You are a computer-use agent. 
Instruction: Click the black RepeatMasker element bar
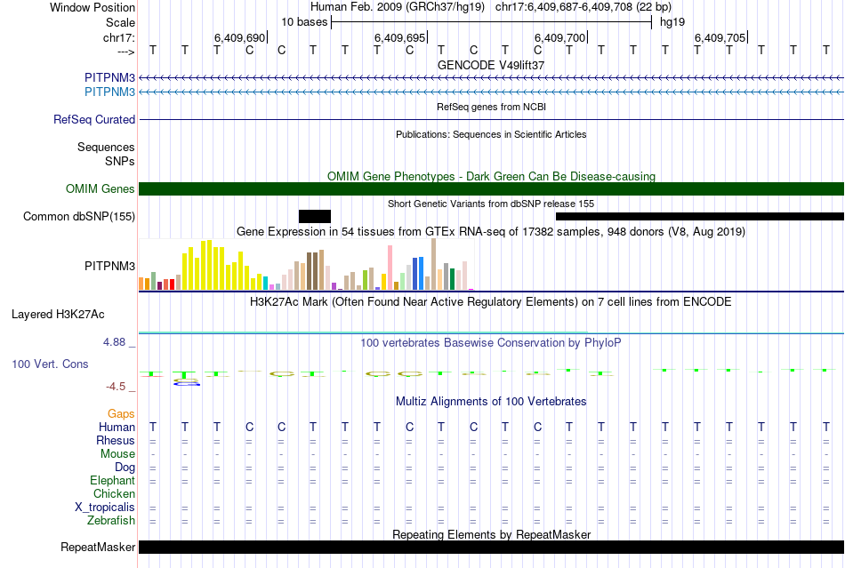(x=491, y=547)
